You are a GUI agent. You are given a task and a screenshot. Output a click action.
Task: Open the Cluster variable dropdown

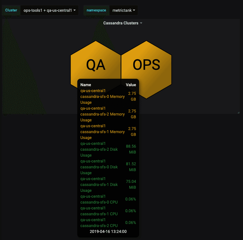pyautogui.click(x=49, y=11)
